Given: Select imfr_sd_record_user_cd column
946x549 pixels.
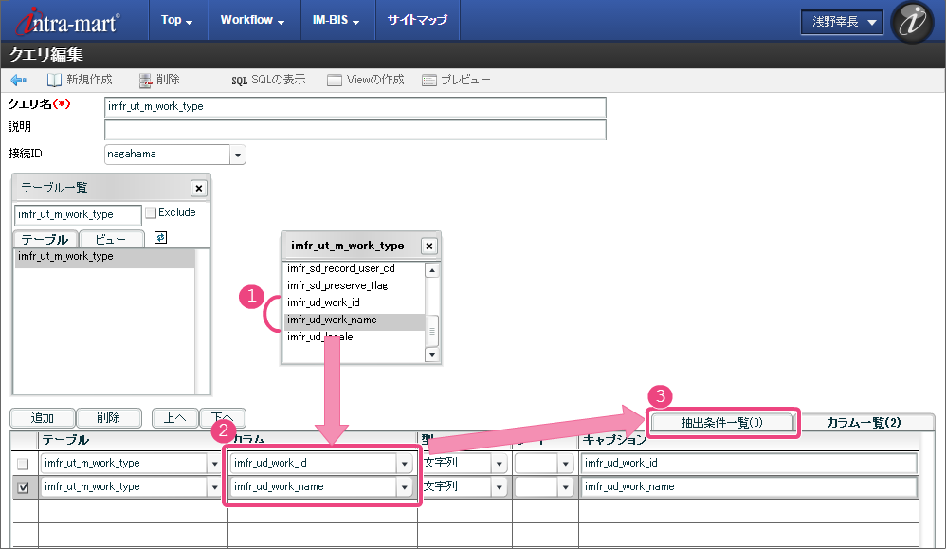Looking at the screenshot, I should [354, 268].
